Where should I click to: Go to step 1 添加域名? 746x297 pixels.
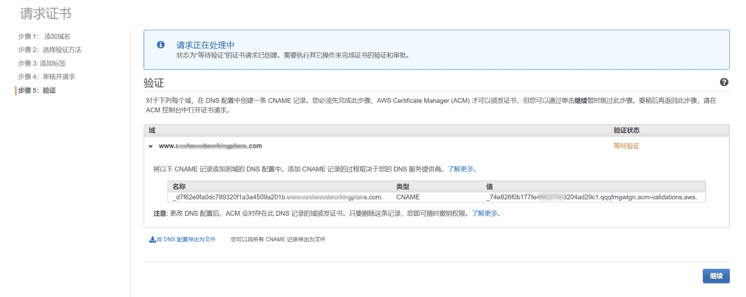(44, 36)
